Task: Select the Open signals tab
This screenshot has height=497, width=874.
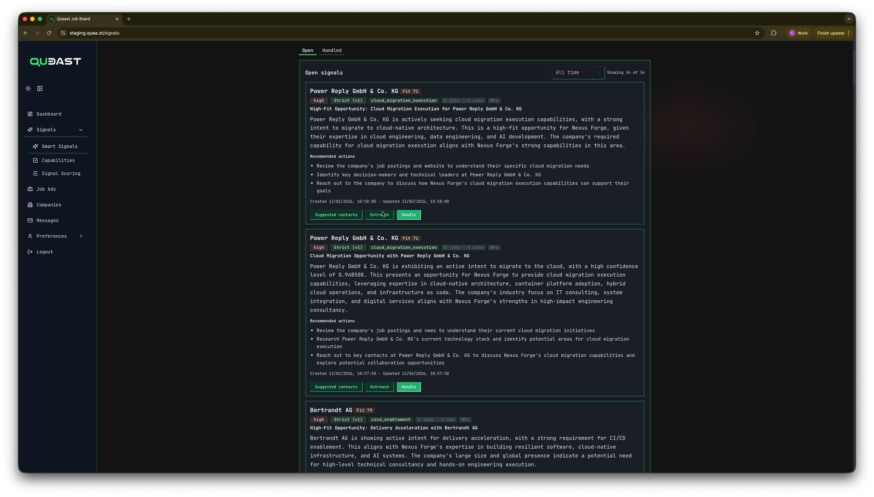Action: tap(307, 50)
